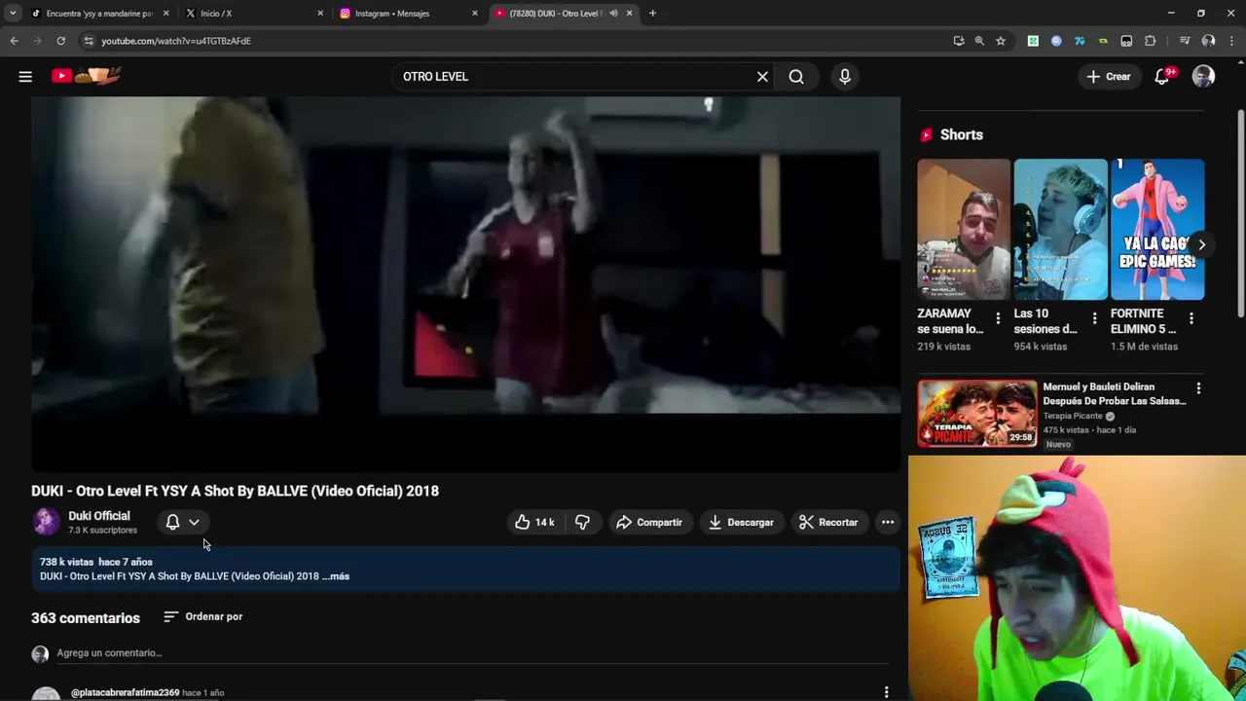Go to the YouTube home logo
Image resolution: width=1246 pixels, height=701 pixels.
tap(85, 76)
